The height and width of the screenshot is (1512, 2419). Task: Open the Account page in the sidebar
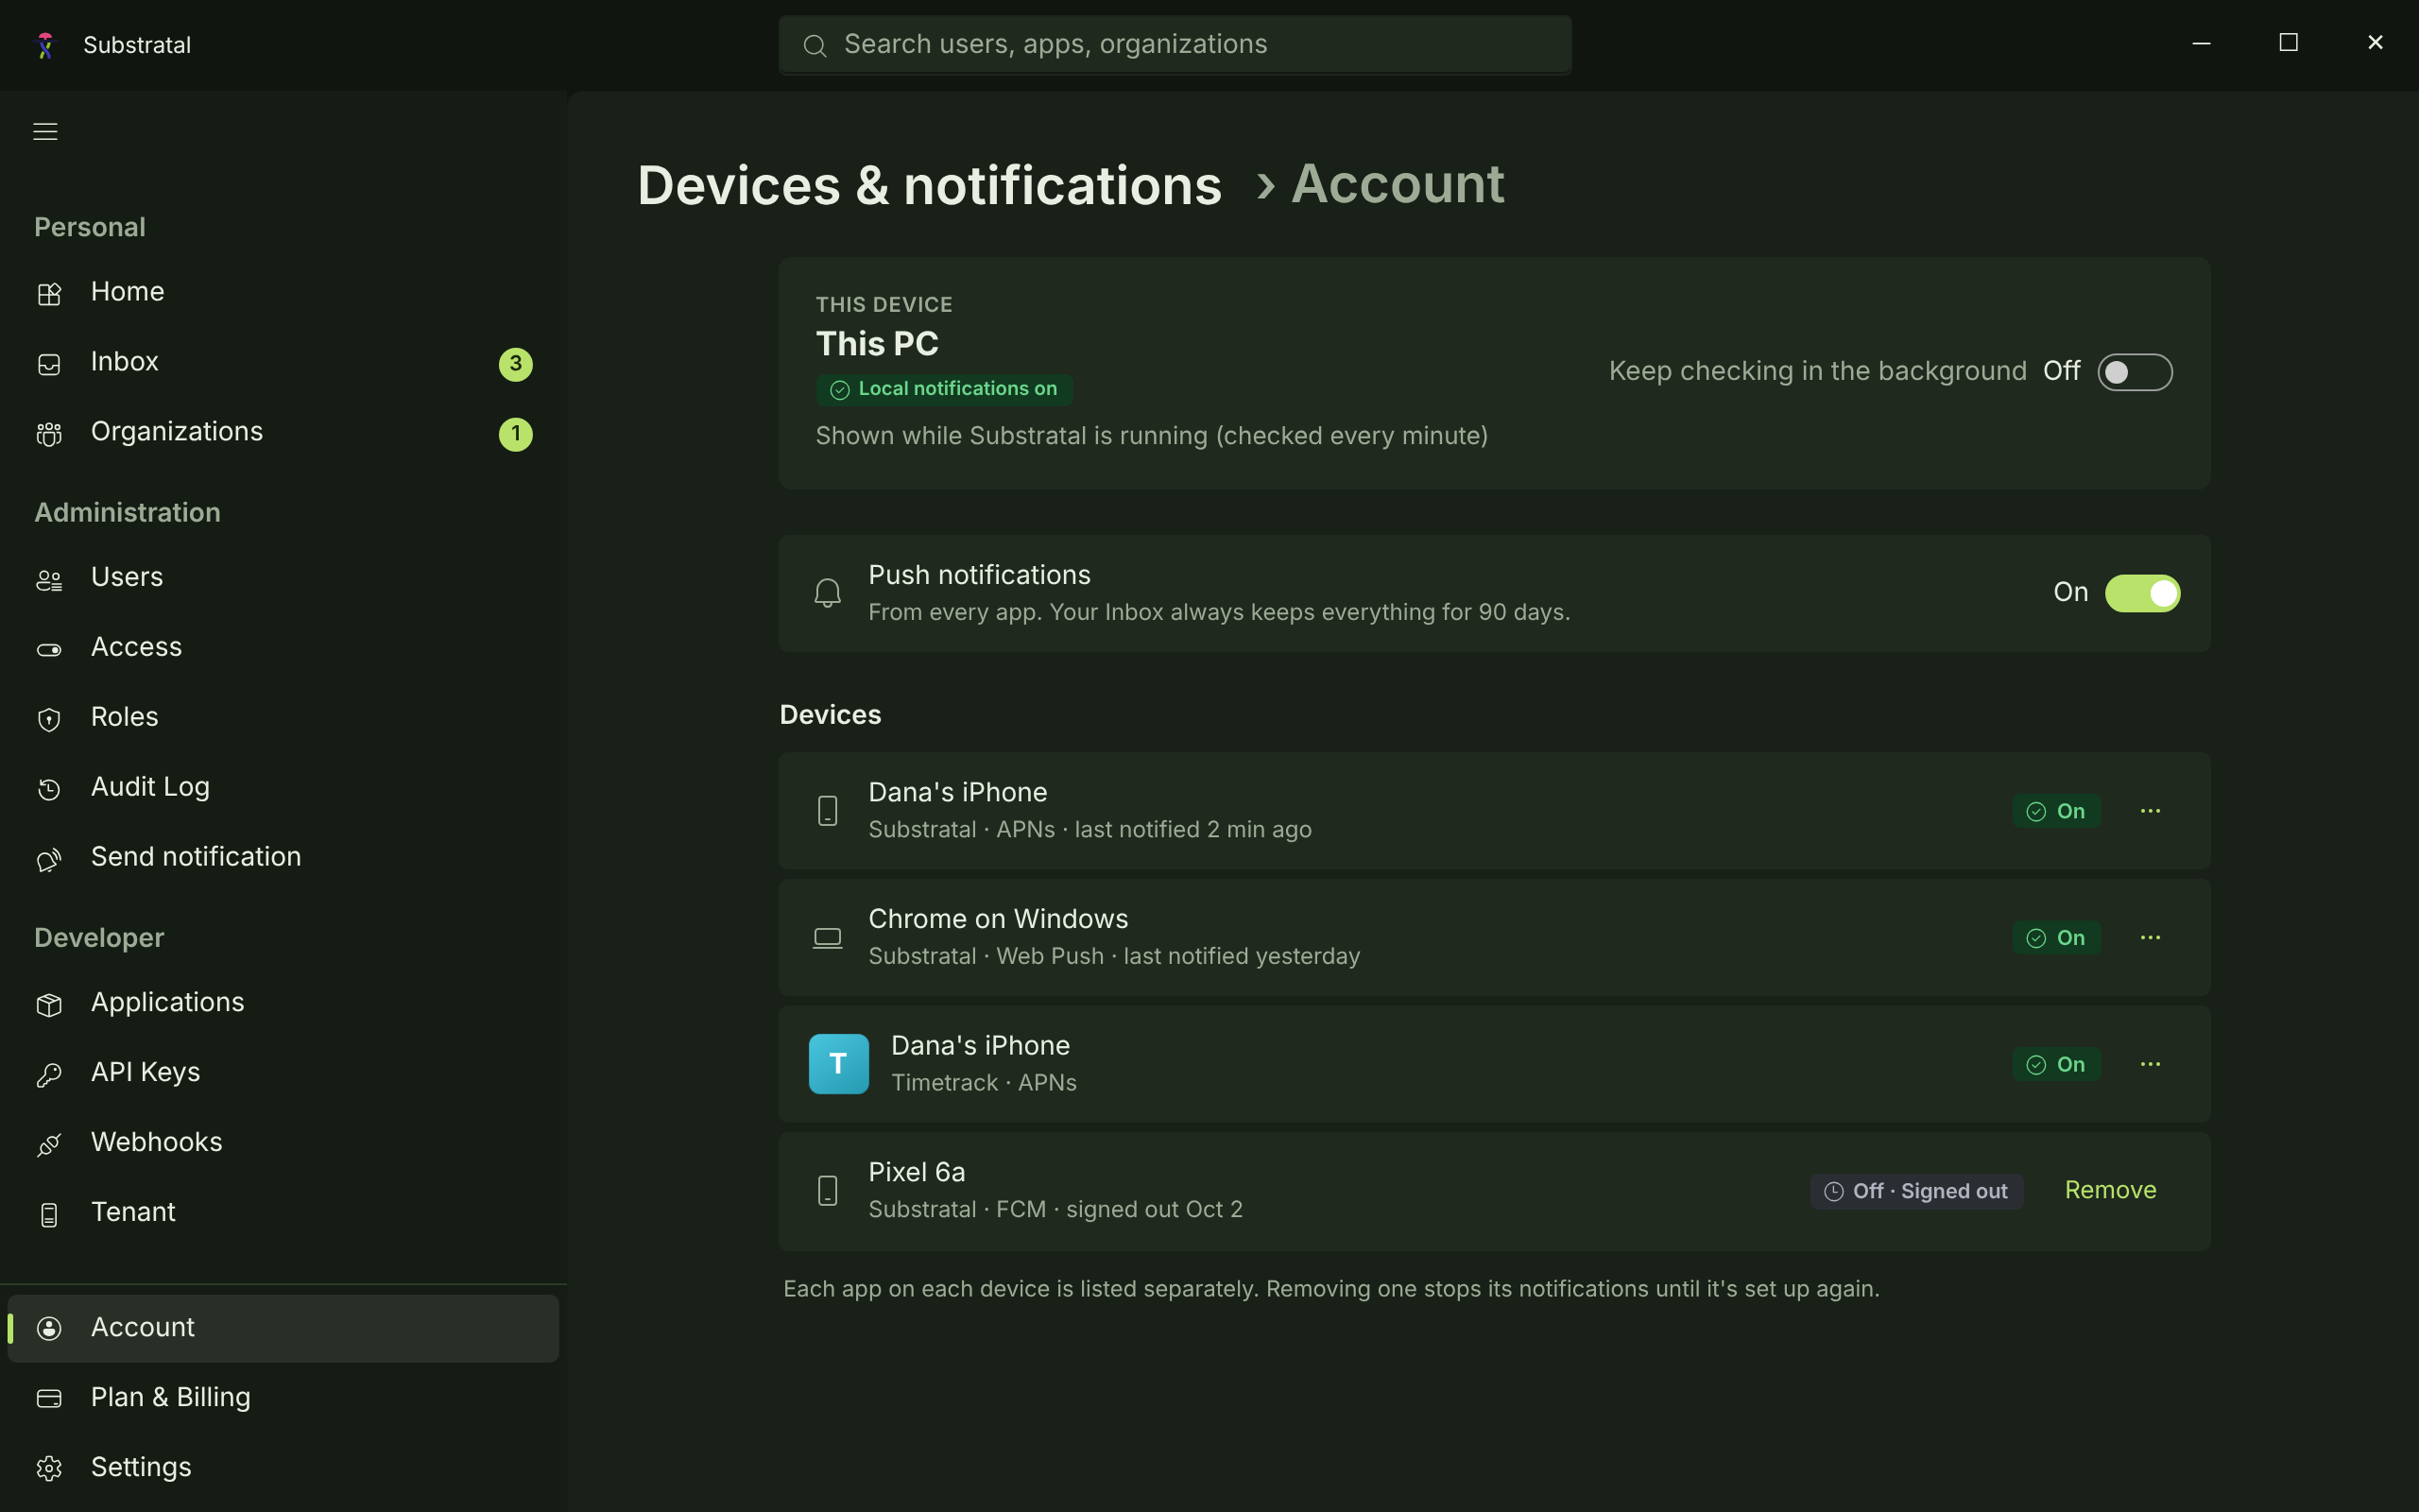click(283, 1328)
